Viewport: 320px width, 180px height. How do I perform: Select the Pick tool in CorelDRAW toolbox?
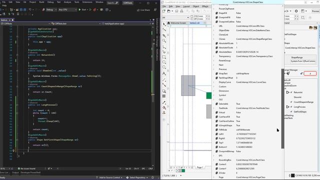(x=164, y=24)
